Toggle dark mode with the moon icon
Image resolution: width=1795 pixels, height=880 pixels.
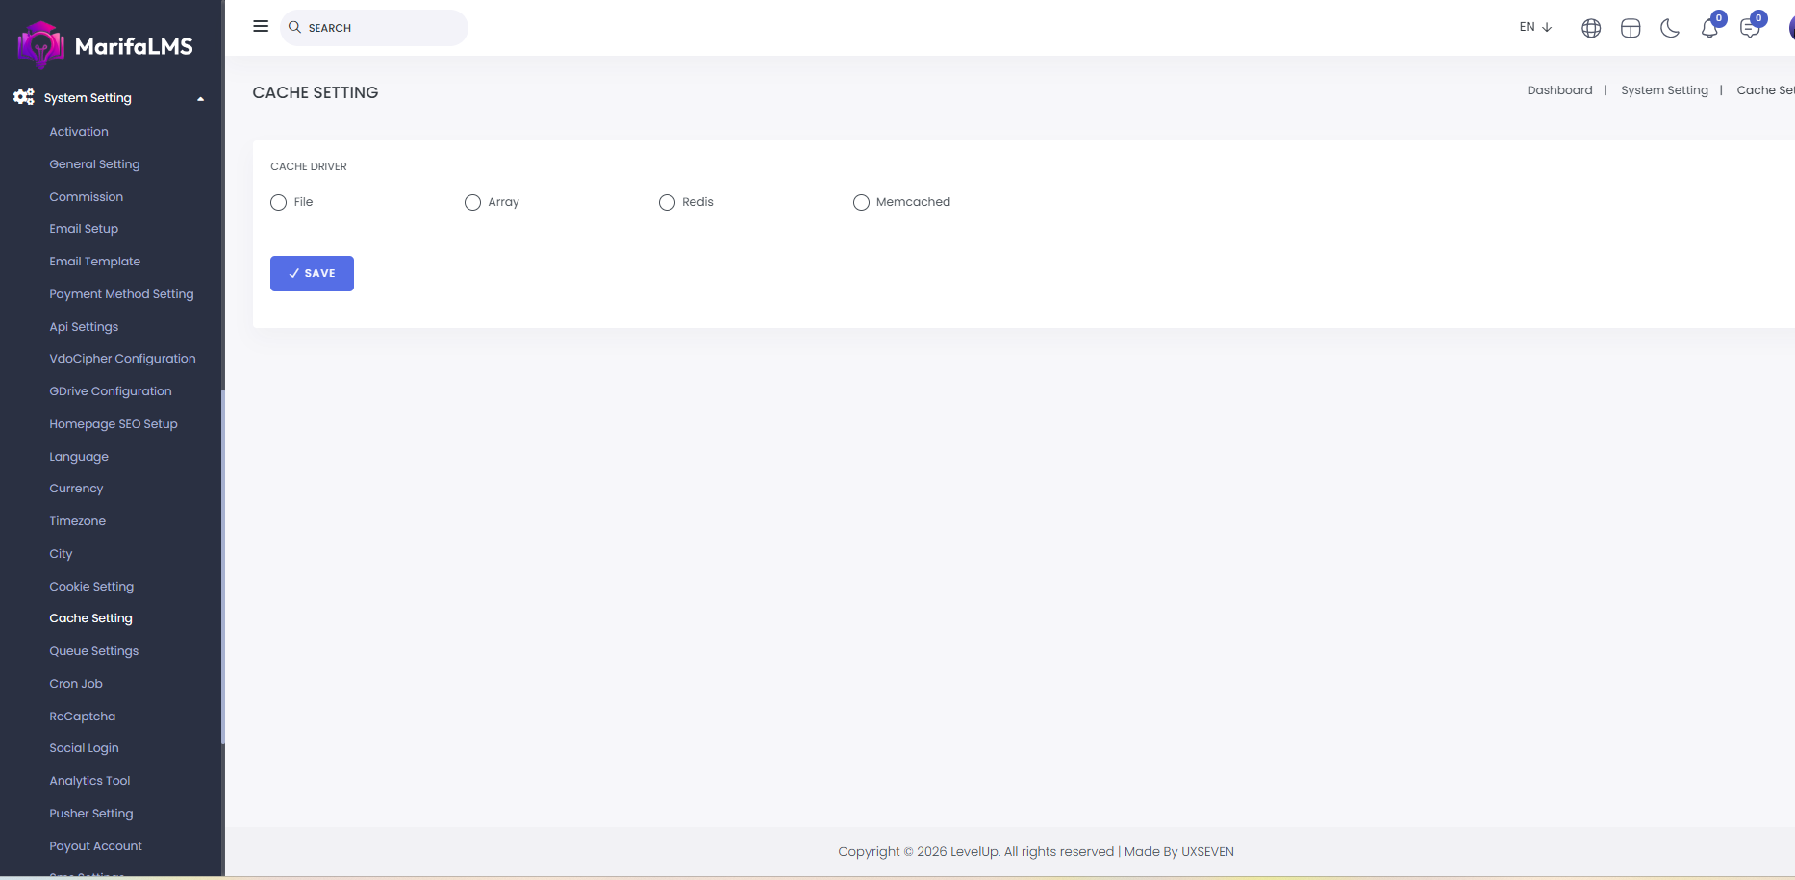(1670, 29)
